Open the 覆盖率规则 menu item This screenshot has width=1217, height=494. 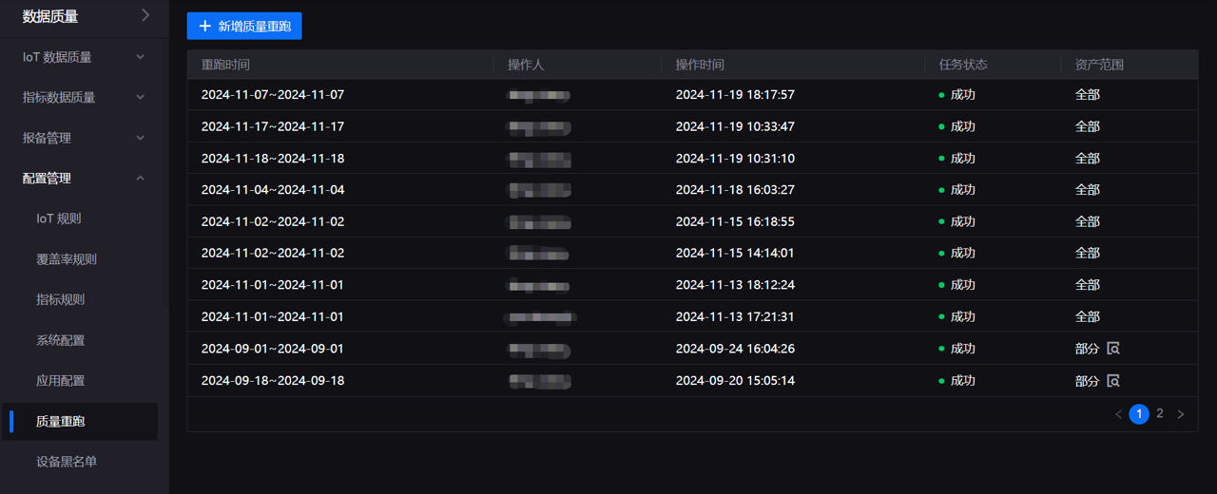click(x=67, y=259)
